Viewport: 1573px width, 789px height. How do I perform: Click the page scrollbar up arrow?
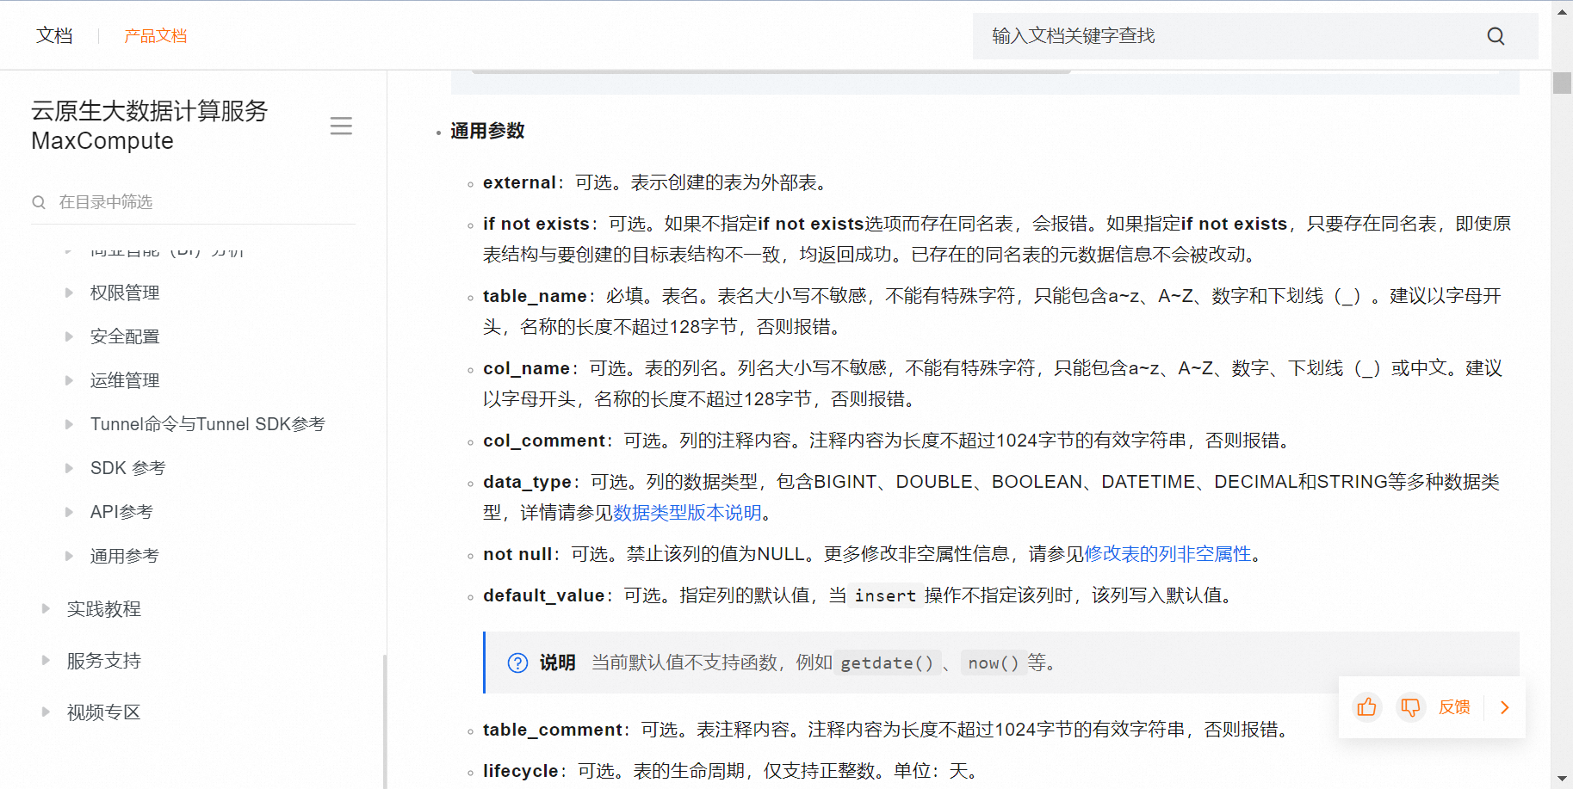pyautogui.click(x=1562, y=11)
